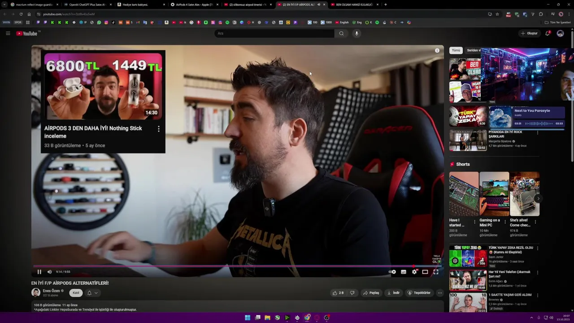
Task: Open options for 'Gaming on a Mini PC' short
Action: point(505,222)
